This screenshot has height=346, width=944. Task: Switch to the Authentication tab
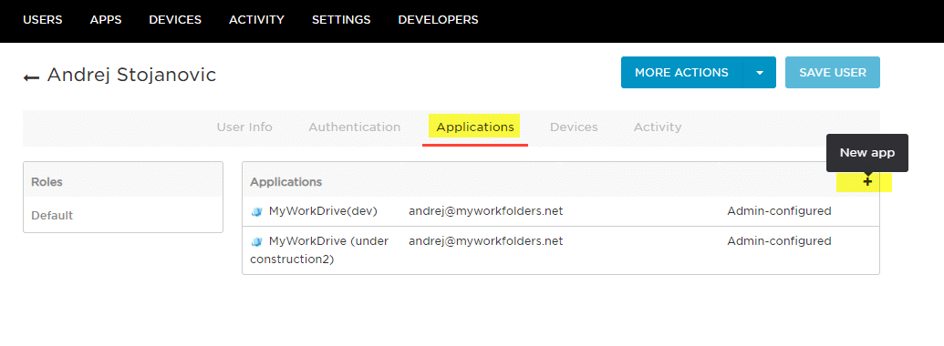click(355, 127)
